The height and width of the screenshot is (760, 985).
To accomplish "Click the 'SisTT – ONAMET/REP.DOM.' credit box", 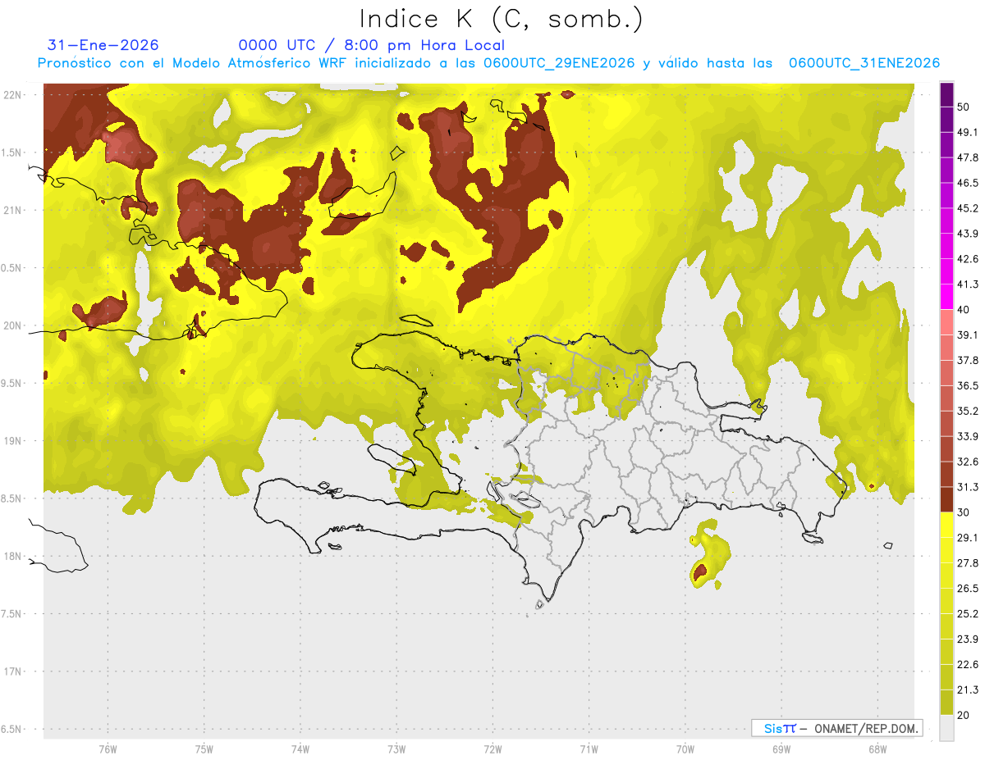I will coord(836,728).
